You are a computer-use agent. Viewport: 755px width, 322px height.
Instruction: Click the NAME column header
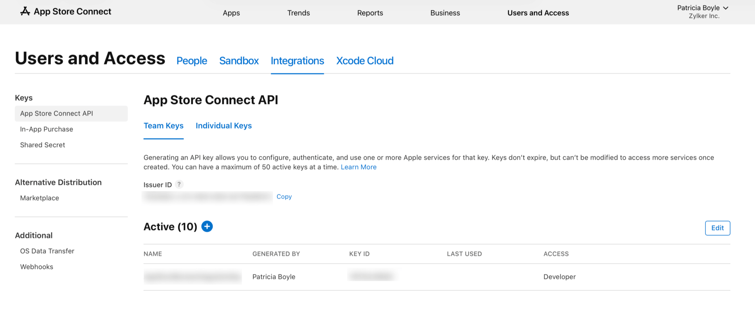(153, 254)
